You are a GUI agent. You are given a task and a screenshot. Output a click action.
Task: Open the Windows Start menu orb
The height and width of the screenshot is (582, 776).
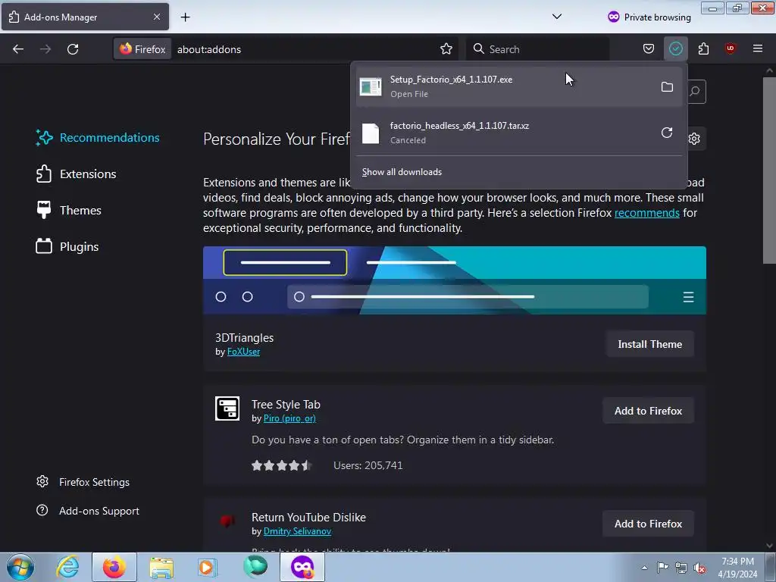(x=20, y=567)
